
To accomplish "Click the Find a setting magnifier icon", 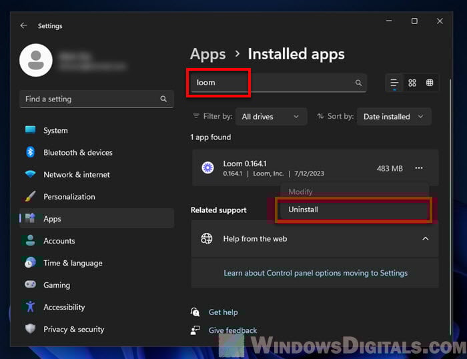I will (163, 99).
